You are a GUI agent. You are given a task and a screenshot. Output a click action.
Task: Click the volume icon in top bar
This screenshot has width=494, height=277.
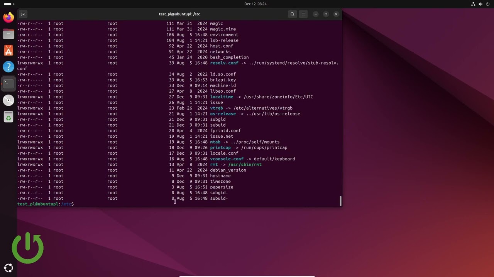coord(480,4)
